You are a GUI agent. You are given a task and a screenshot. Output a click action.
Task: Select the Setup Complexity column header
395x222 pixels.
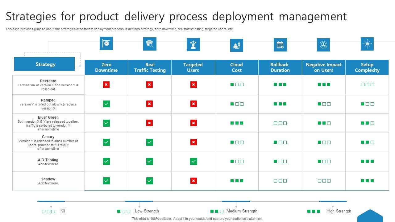point(367,67)
